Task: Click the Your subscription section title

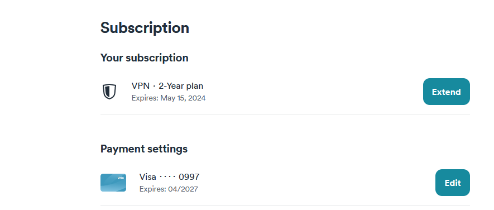Action: 145,58
